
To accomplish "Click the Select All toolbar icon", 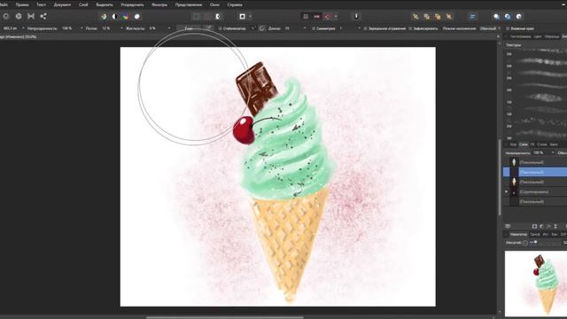I will click(197, 17).
